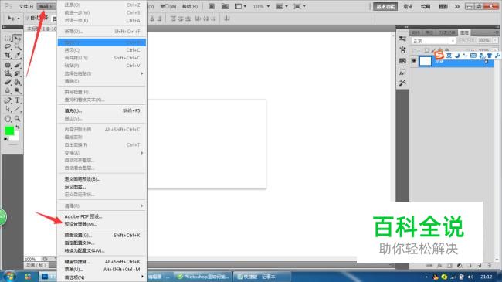Select the Brush tool

tap(17, 65)
